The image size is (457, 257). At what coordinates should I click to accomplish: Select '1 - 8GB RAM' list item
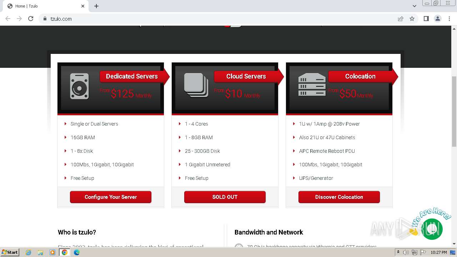(199, 137)
